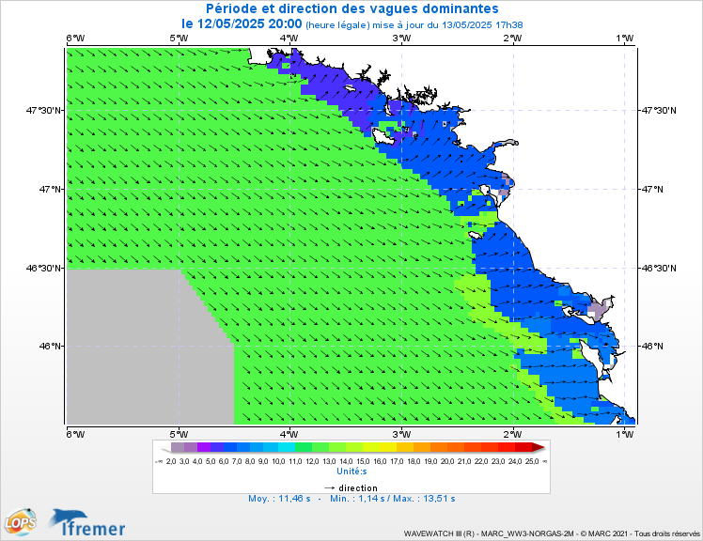Click the '1°W' label on the bottom axis

(x=625, y=434)
